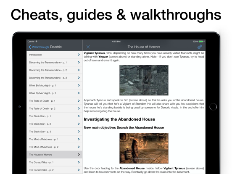Image resolution: width=232 pixels, height=174 pixels.
Task: Click 'New main objective: Search the Abandoned House'
Action: [124, 128]
